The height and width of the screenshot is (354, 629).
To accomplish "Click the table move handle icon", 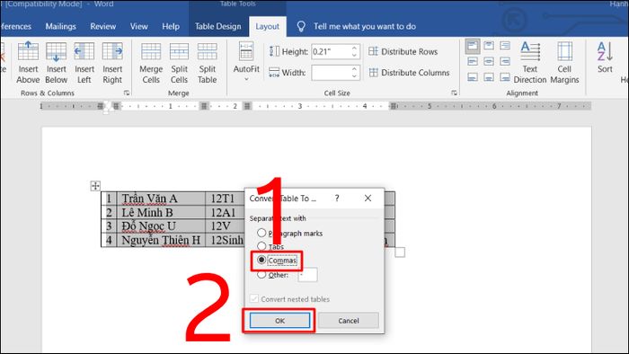I will 95,186.
